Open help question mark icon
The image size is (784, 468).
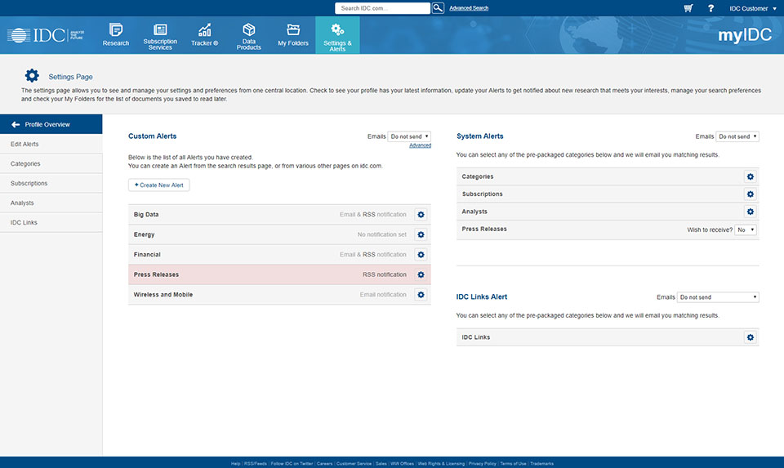click(x=710, y=8)
